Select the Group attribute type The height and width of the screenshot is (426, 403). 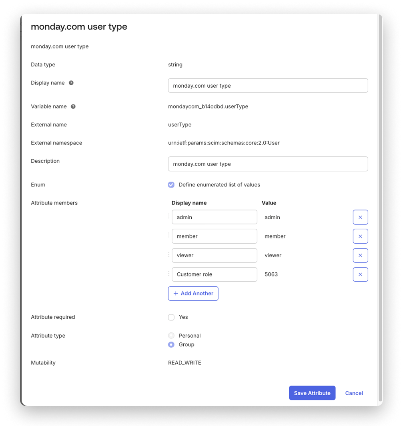[171, 344]
